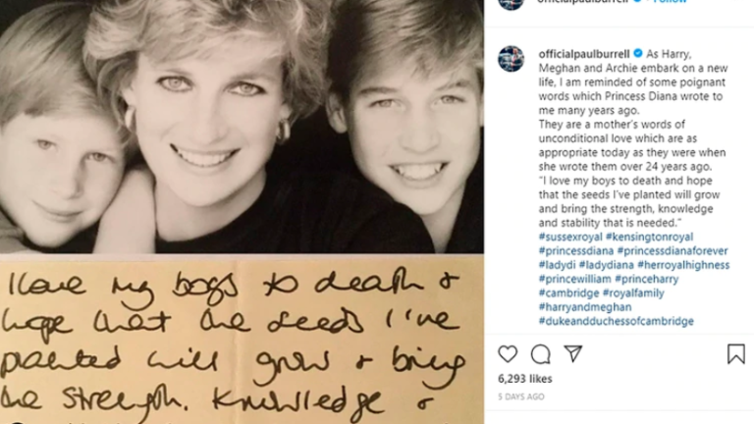Open the #dukeandduchessofcambridge hashtag
The height and width of the screenshot is (424, 754).
[616, 321]
